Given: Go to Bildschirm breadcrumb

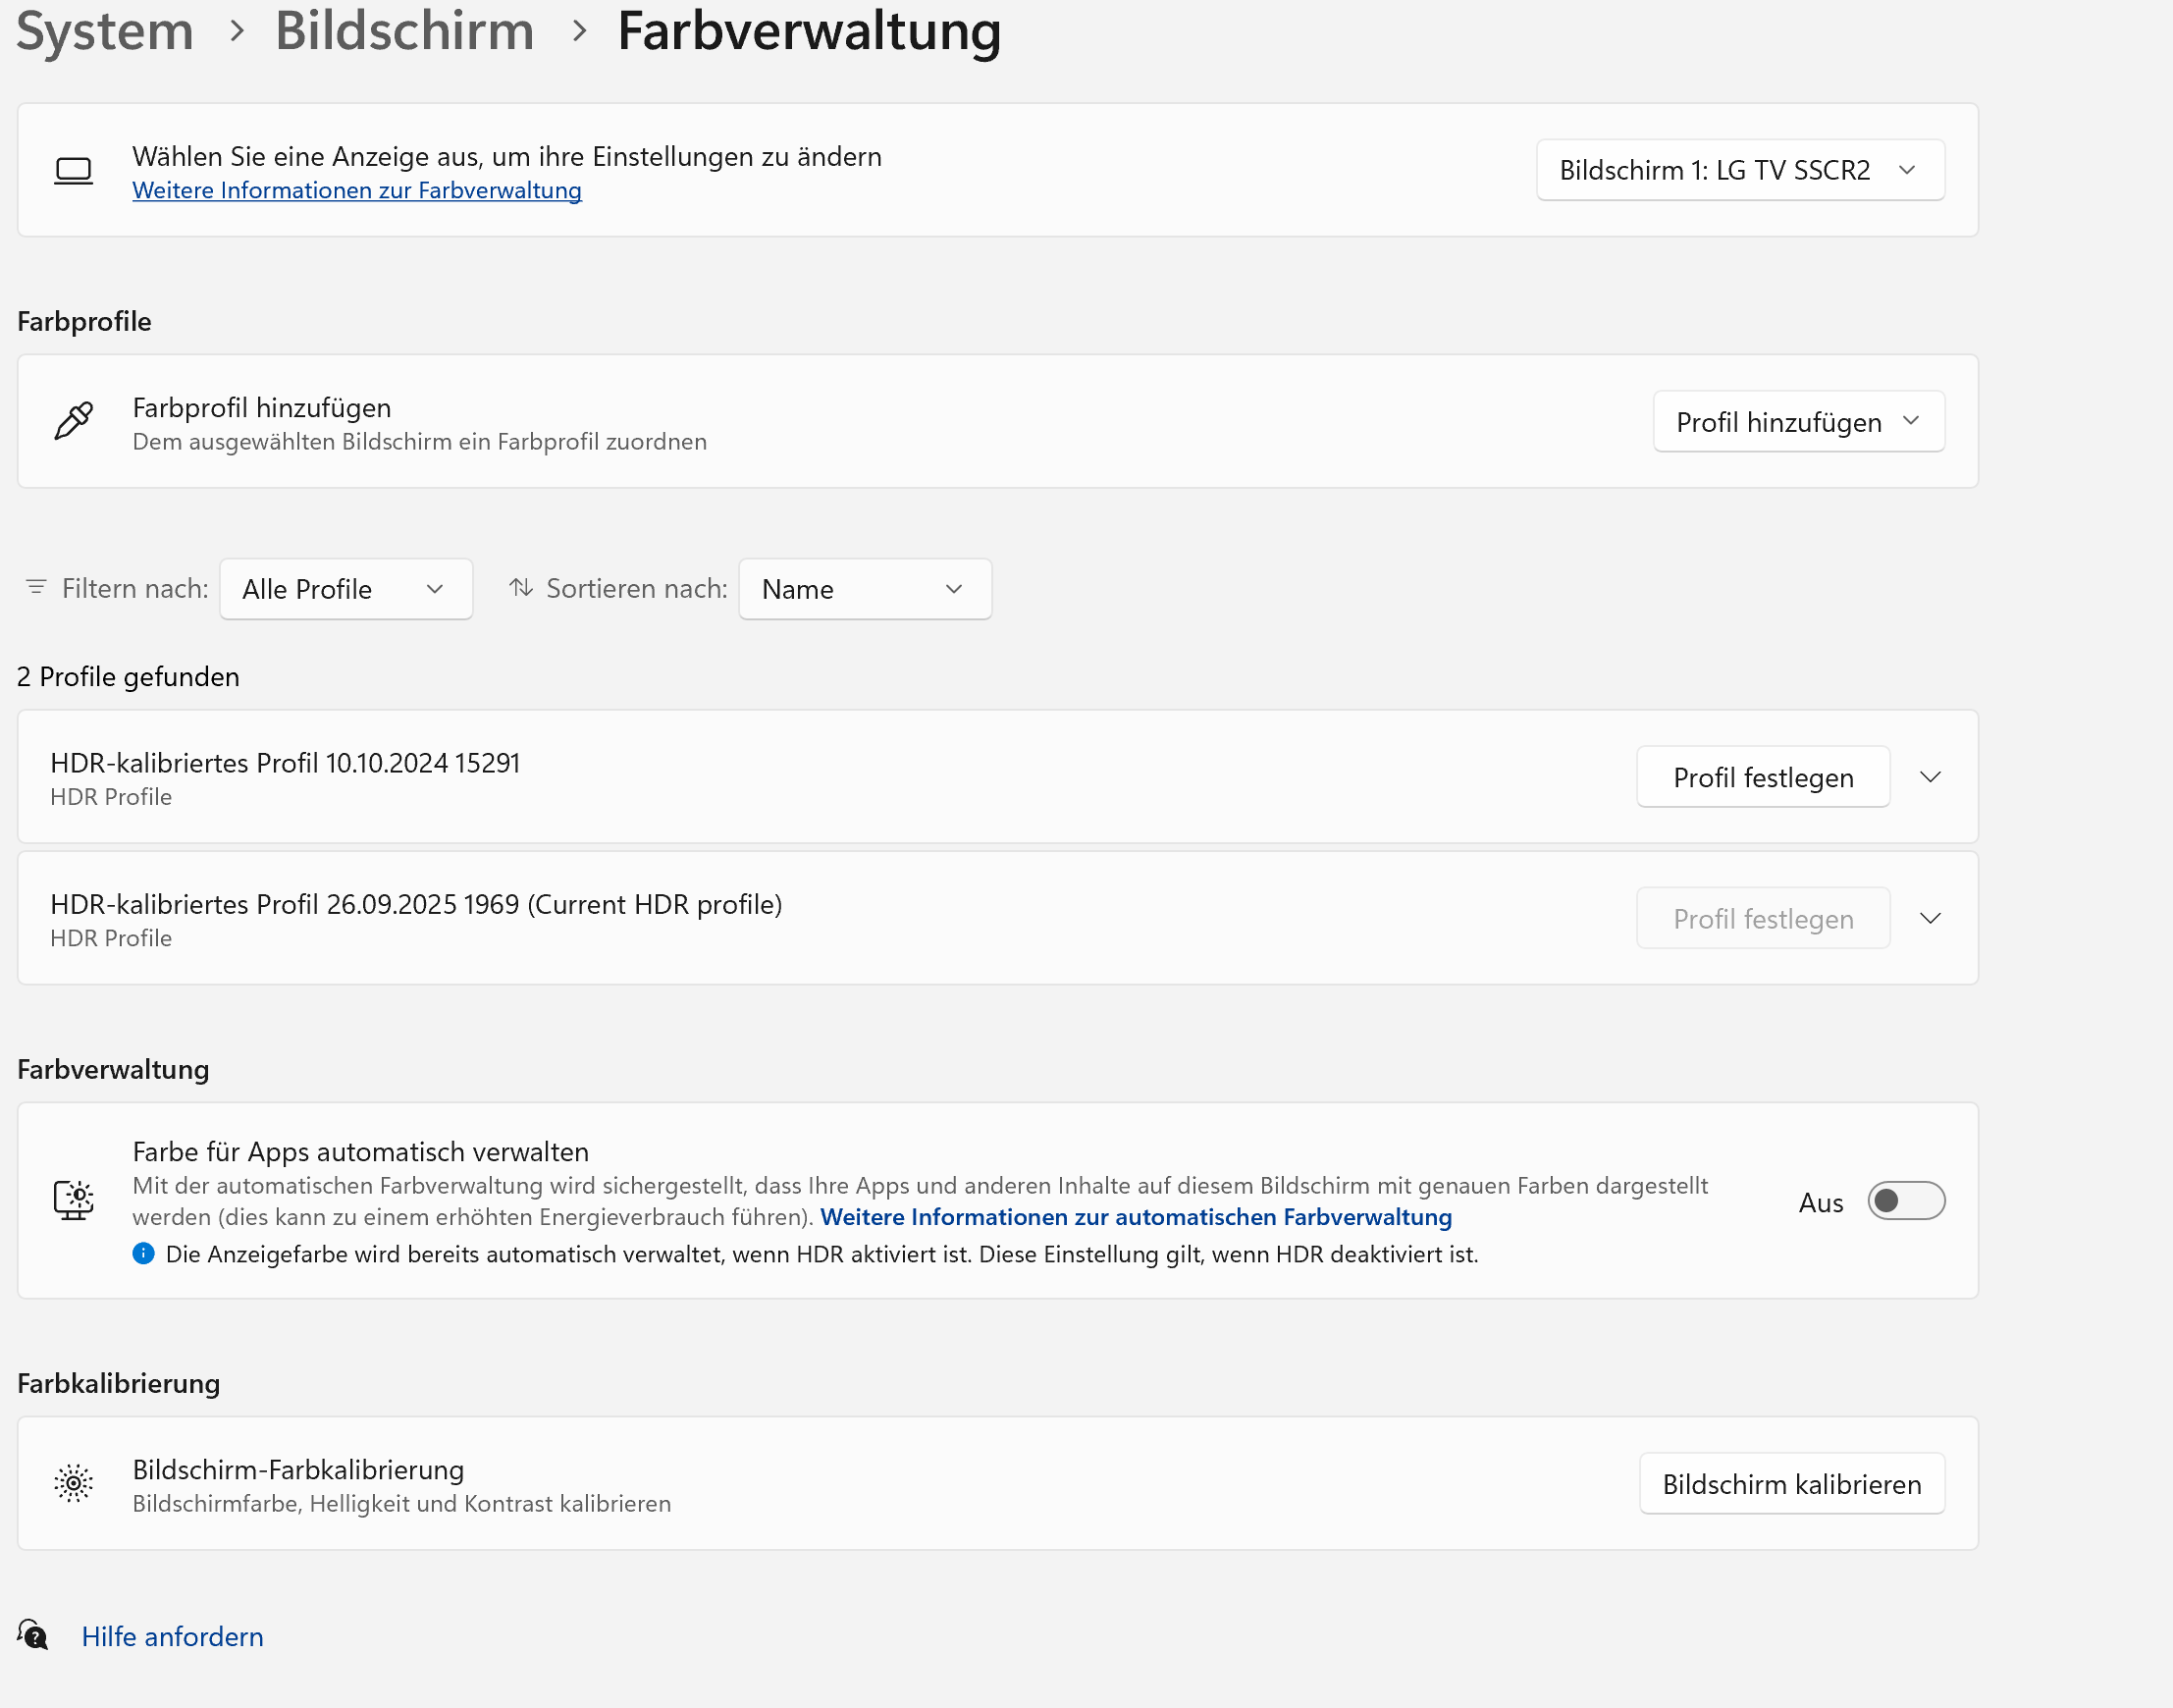Looking at the screenshot, I should click(405, 31).
